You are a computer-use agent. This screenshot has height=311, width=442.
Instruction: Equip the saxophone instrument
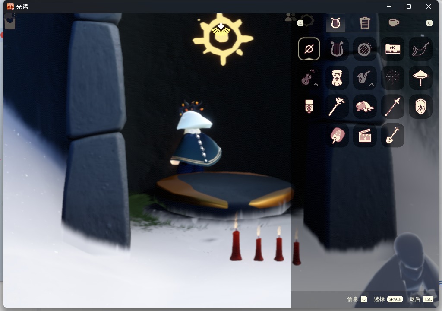click(x=364, y=78)
